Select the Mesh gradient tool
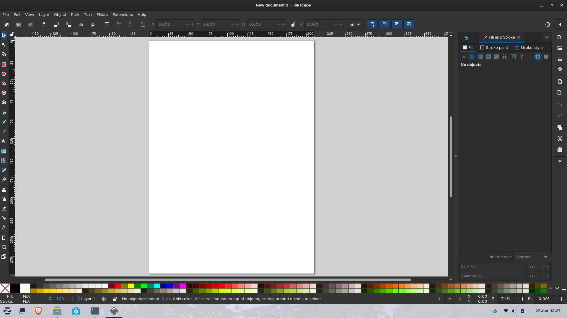 (4, 160)
